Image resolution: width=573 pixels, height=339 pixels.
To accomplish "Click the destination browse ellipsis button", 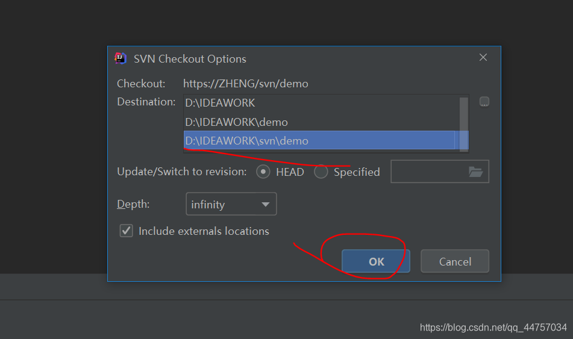I will point(484,102).
